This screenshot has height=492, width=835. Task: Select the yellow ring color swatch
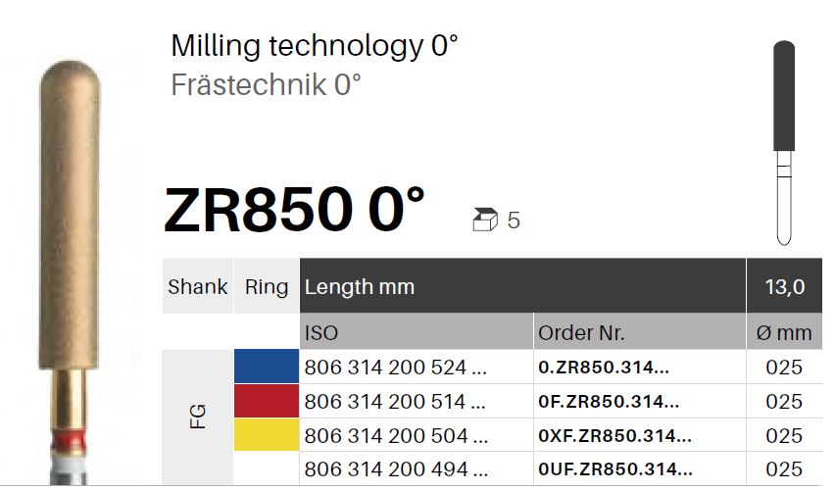point(267,434)
